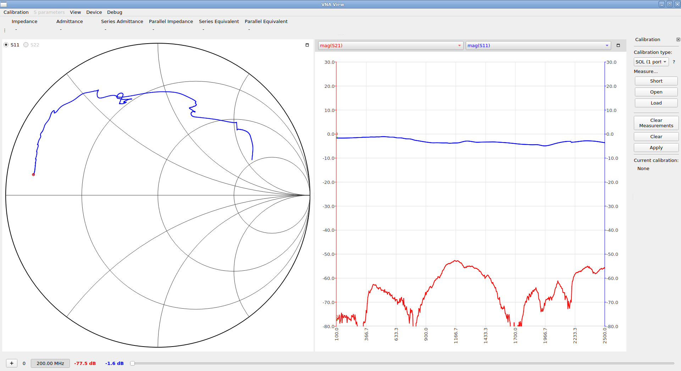This screenshot has width=681, height=371.
Task: Open the S parameters menu
Action: tap(49, 12)
